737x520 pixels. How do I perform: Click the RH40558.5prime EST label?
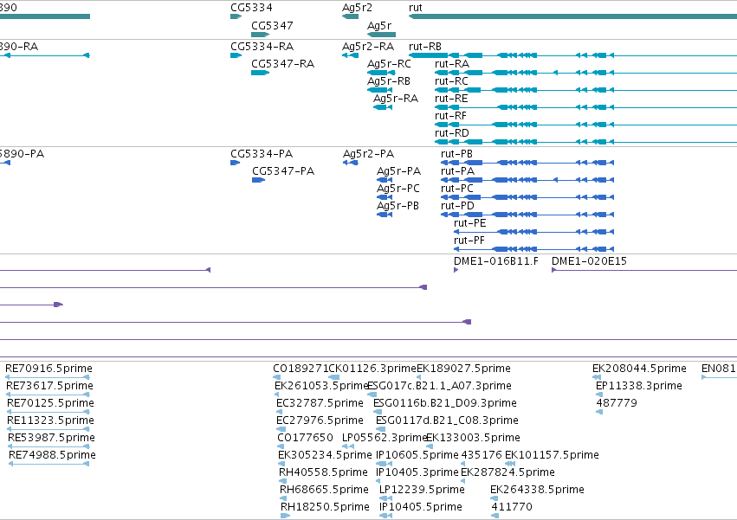tap(323, 472)
